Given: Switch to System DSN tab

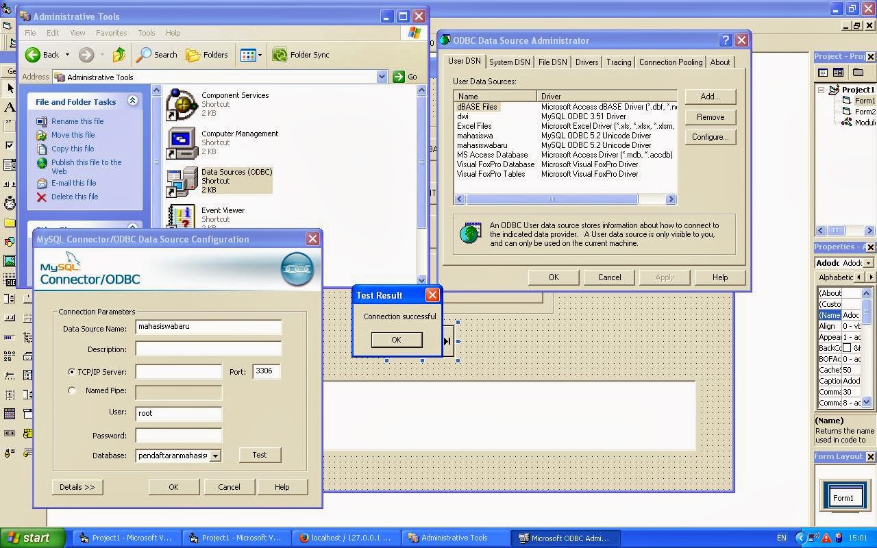Looking at the screenshot, I should 509,62.
